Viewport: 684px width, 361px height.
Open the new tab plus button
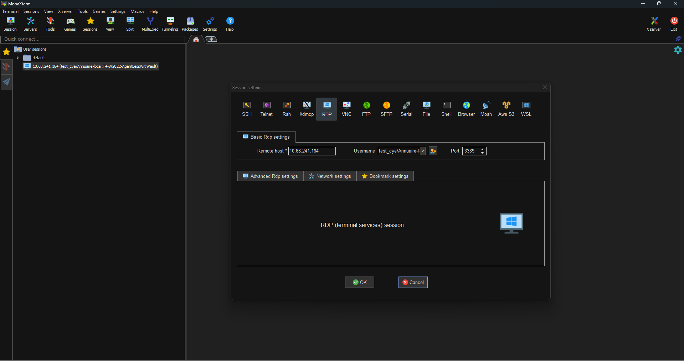point(211,39)
